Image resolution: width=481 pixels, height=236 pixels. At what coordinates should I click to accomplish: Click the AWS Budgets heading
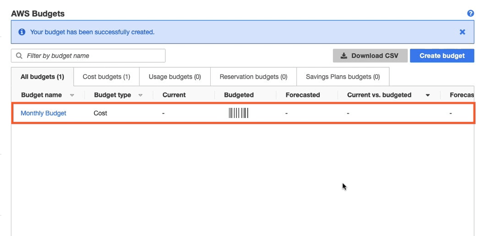tap(38, 14)
